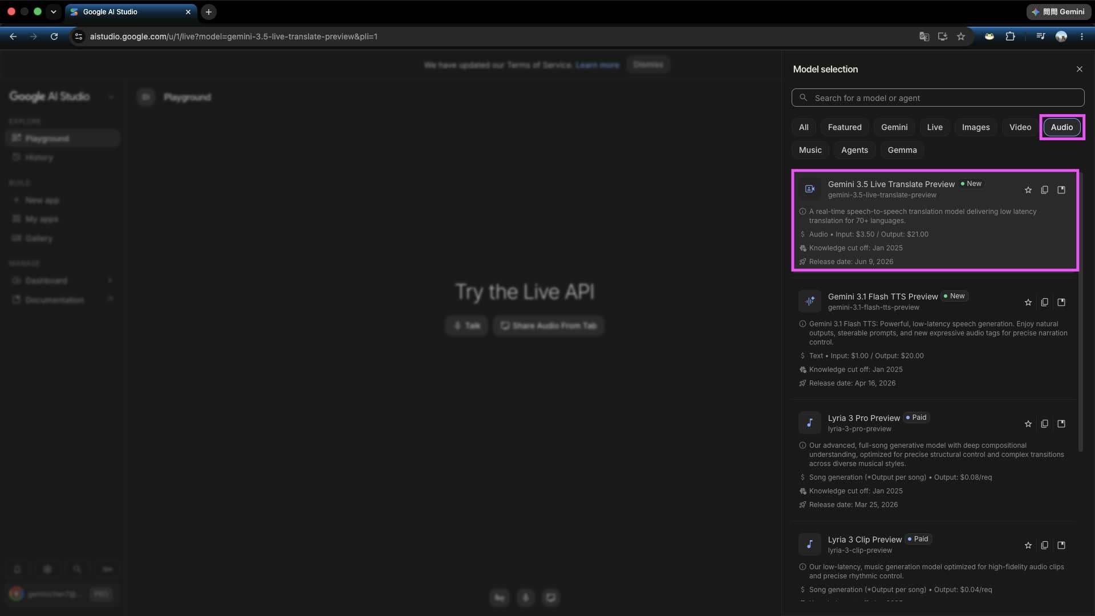This screenshot has height=616, width=1095.
Task: View site information icon beside the URL
Action: click(x=79, y=37)
